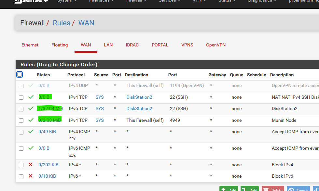Open DiskStation2 alias on IPv6 TCP rule
319x191 pixels.
(x=139, y=108)
